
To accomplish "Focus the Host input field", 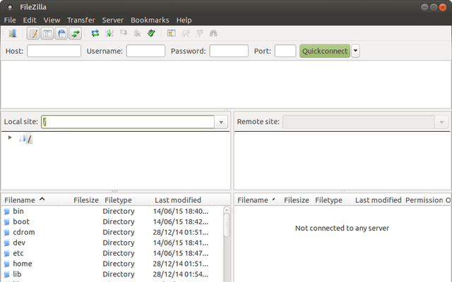I will coord(54,51).
